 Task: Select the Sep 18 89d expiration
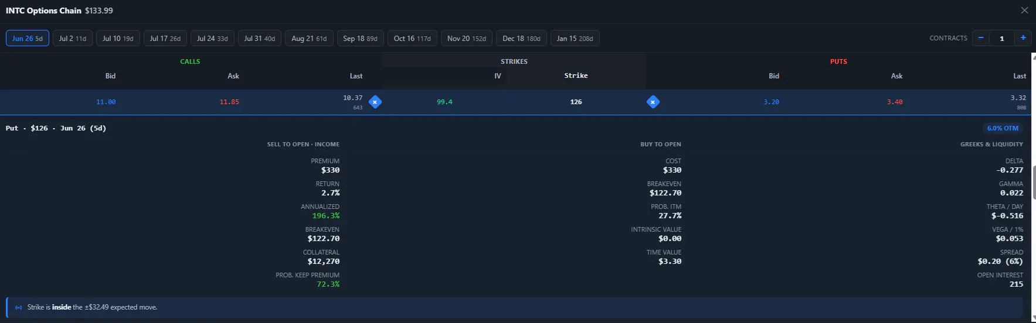click(x=360, y=39)
